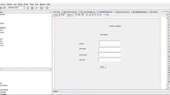Switch to Source view
The width and height of the screenshot is (170, 95).
click(56, 15)
